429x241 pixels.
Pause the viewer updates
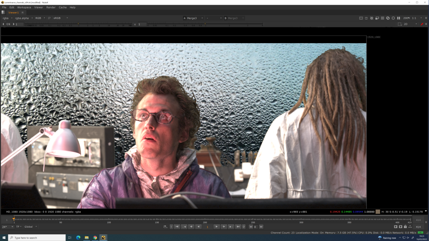pos(399,18)
